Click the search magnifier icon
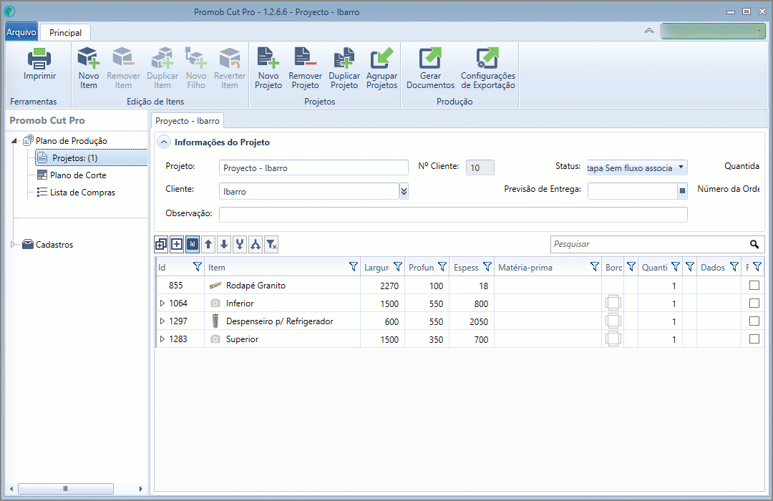Viewport: 773px width, 501px height. 754,244
